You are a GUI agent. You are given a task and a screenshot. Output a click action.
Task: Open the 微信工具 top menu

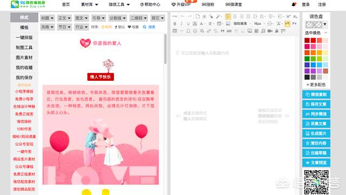119,4
